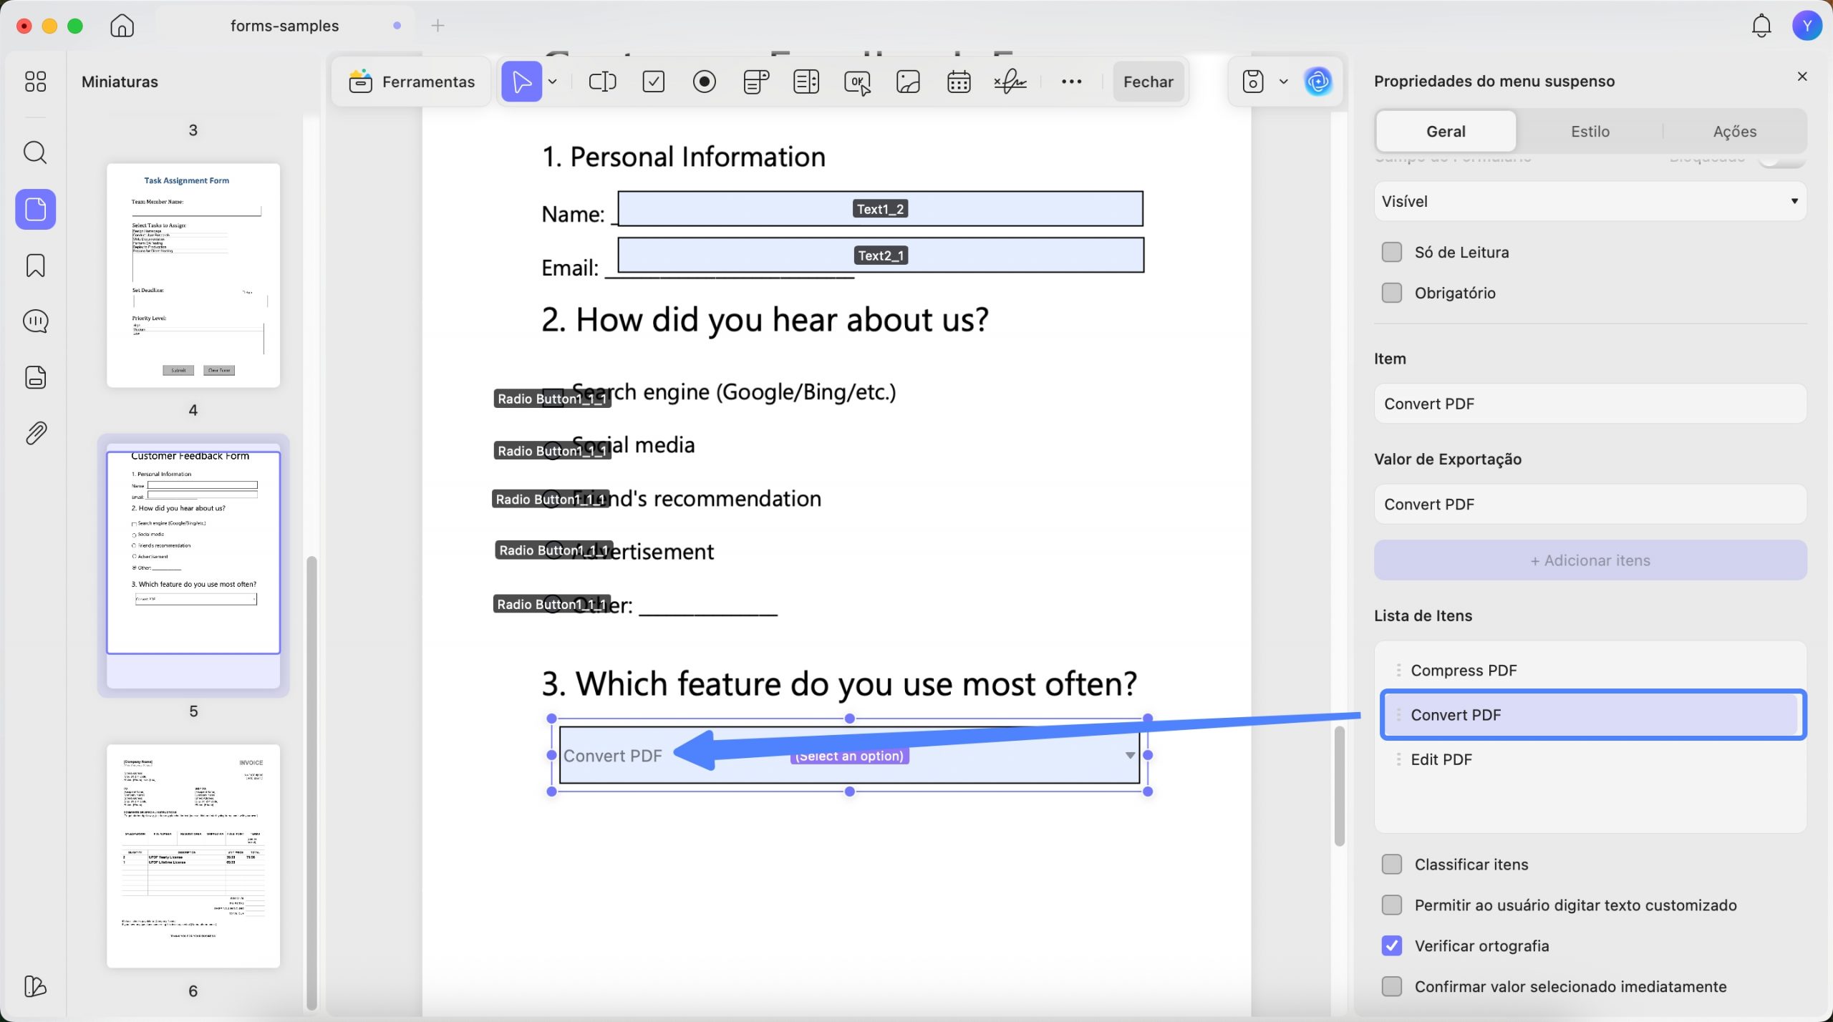Check the Classificar itens option
The image size is (1833, 1022).
click(1392, 864)
